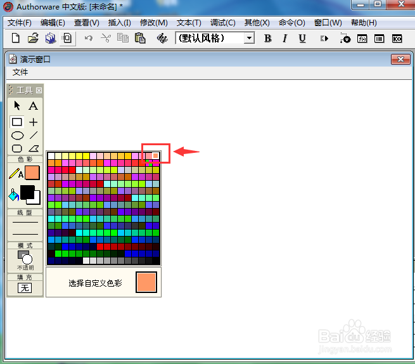Screen dimensions: 415x364
Task: Select the Rectangle tool
Action: pos(17,122)
